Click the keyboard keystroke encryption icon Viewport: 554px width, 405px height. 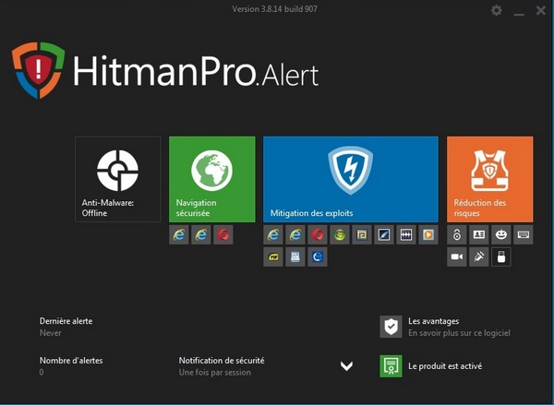tap(524, 235)
